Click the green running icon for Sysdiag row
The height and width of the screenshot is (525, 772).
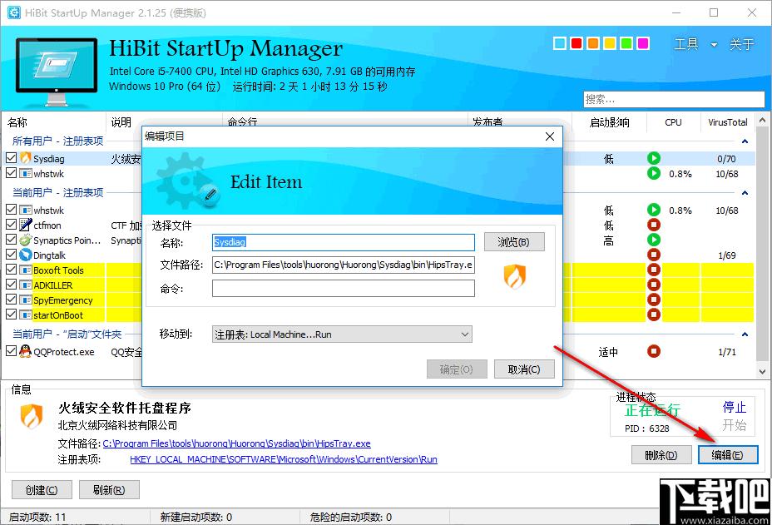click(x=653, y=158)
